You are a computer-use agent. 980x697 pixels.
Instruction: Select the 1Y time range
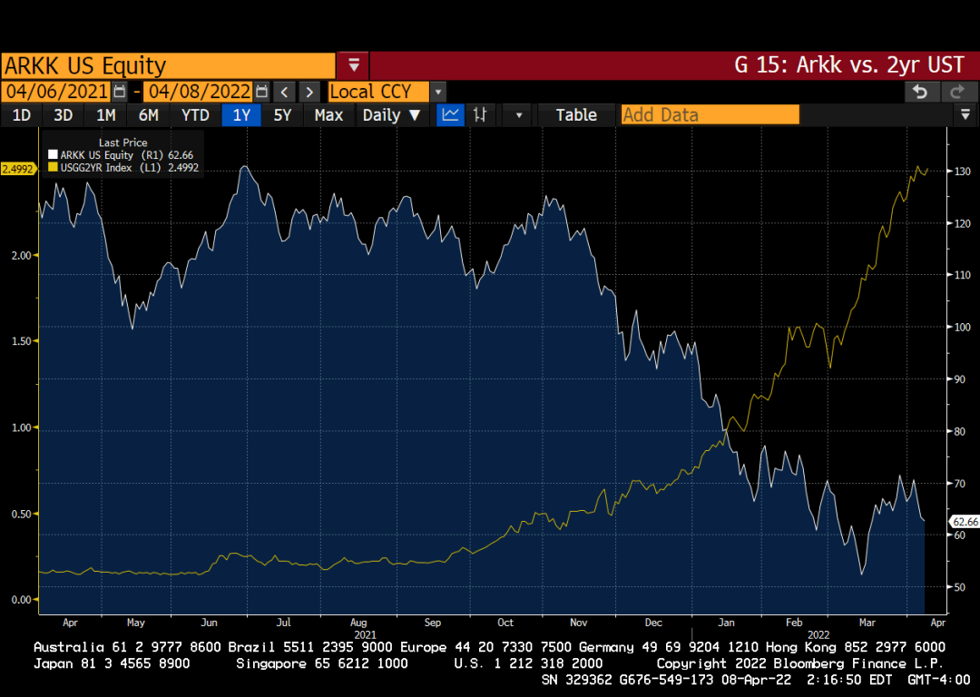[241, 115]
